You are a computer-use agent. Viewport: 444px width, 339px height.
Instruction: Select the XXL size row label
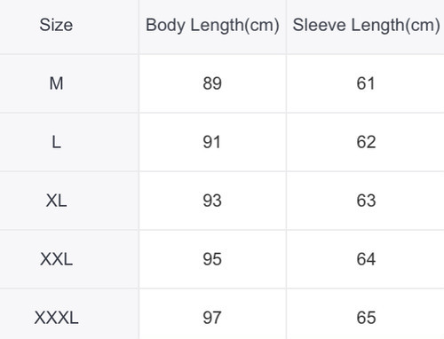[56, 259]
